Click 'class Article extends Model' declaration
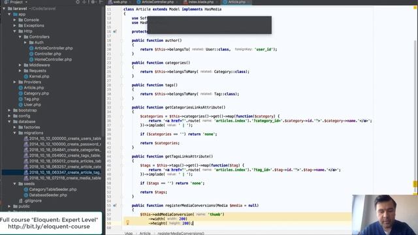Image resolution: width=418 pixels, height=235 pixels. pos(152,9)
